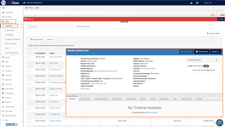Check the Nguyen, Phuong row checkbox

click(x=29, y=90)
